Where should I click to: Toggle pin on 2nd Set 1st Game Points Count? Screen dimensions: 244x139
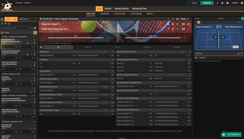pyautogui.click(x=187, y=90)
